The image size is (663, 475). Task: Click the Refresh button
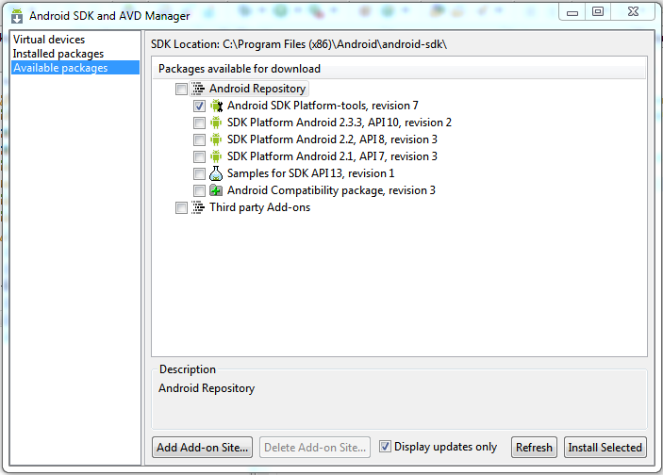tap(534, 447)
